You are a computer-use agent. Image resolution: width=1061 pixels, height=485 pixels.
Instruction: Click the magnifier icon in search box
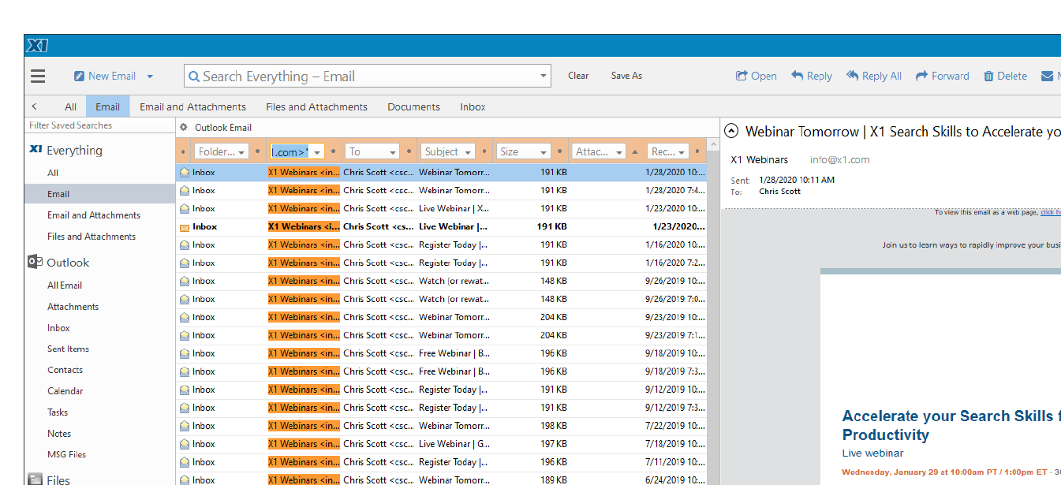(x=194, y=76)
